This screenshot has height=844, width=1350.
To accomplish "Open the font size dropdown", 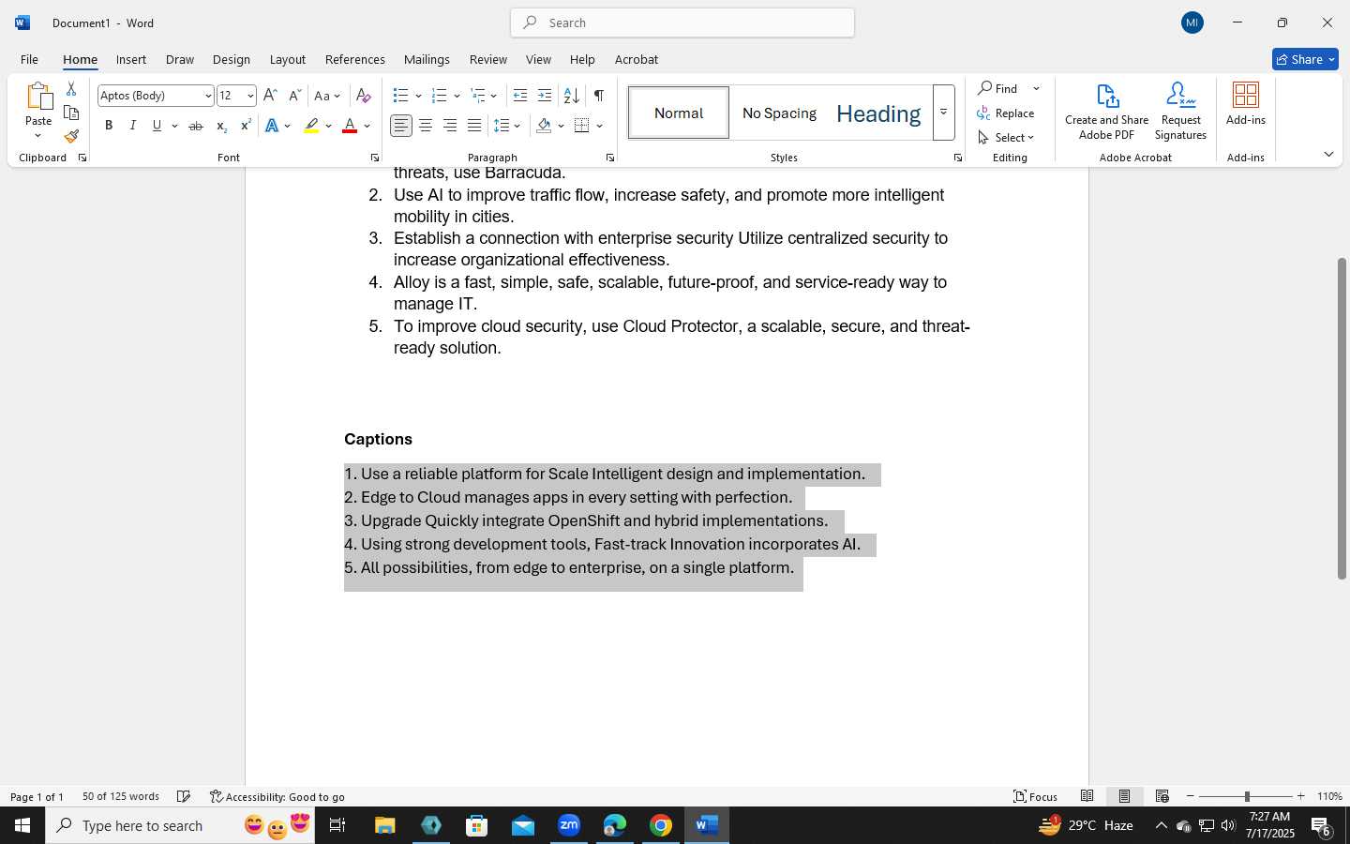I will [x=250, y=96].
